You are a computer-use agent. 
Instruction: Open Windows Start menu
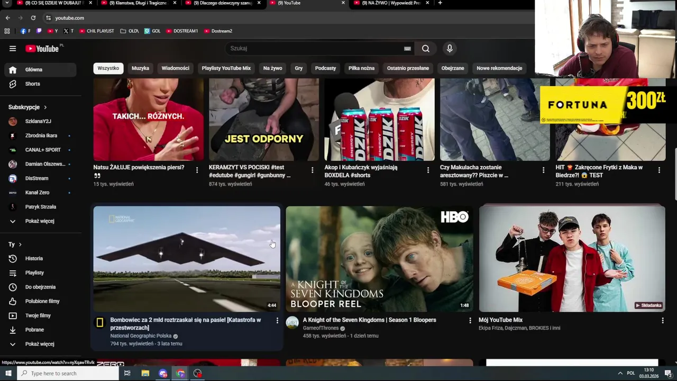(x=8, y=374)
